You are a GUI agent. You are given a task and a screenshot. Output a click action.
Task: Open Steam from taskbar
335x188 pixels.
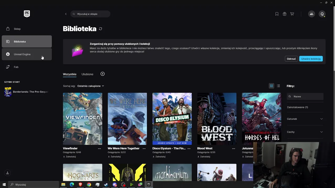click(x=106, y=185)
